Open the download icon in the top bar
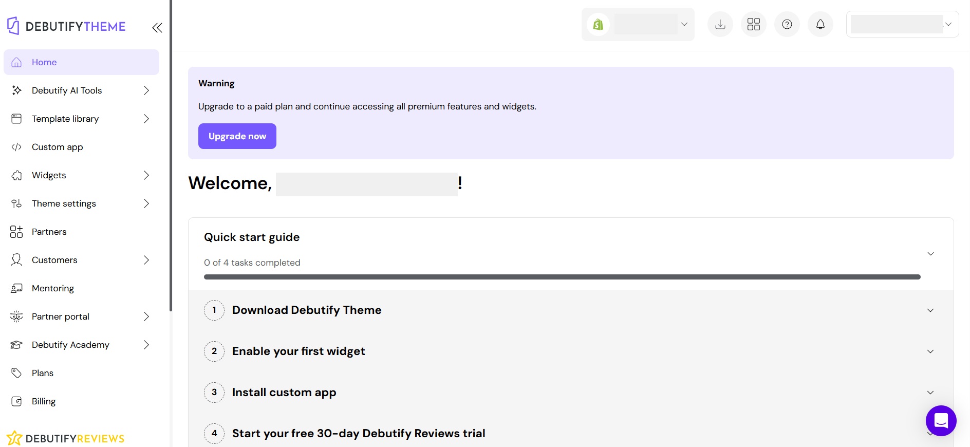The width and height of the screenshot is (970, 447). click(x=720, y=24)
